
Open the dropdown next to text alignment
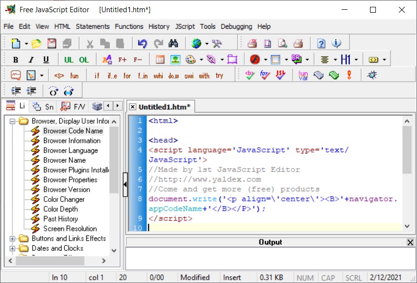pos(335,60)
